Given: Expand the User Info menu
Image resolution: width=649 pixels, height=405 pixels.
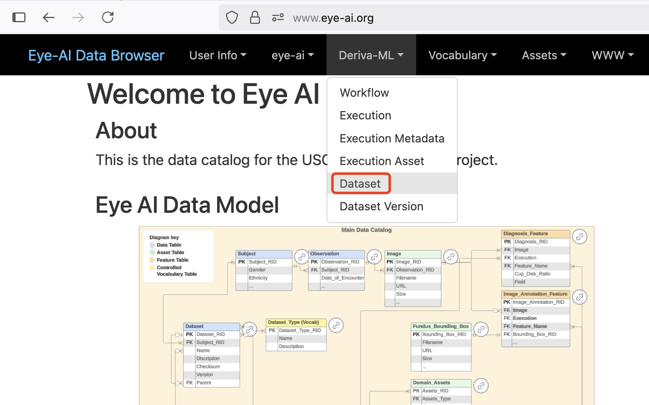Looking at the screenshot, I should (x=218, y=55).
